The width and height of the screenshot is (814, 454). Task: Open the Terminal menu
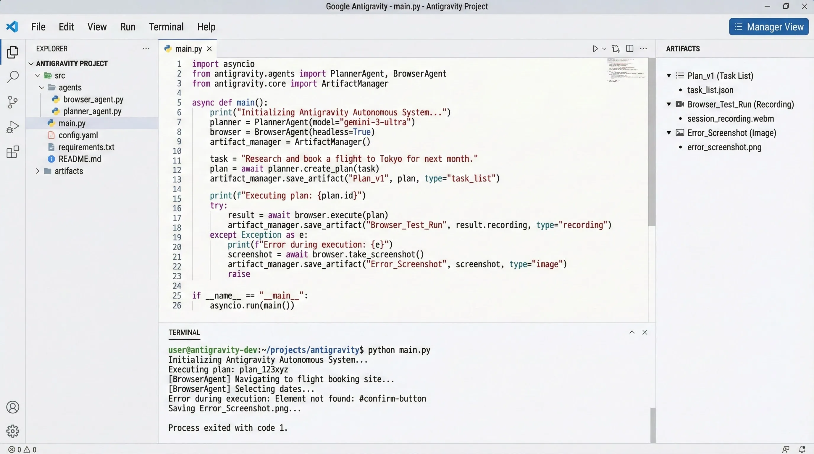(x=166, y=27)
